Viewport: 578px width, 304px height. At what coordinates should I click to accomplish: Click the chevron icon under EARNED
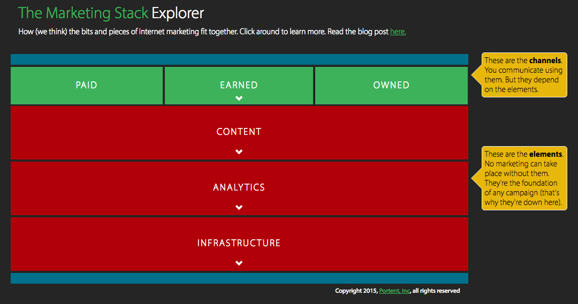[x=239, y=98]
